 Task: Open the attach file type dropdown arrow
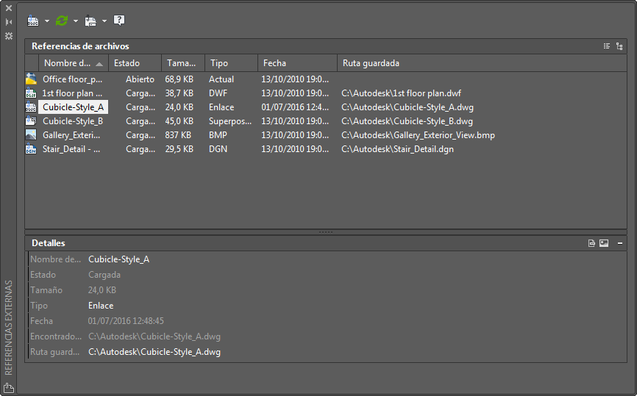(x=47, y=21)
